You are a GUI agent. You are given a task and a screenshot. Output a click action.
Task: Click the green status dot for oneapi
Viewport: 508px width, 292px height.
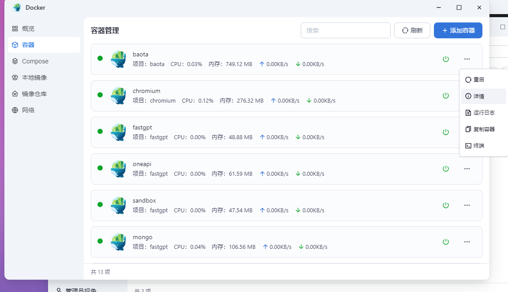100,168
